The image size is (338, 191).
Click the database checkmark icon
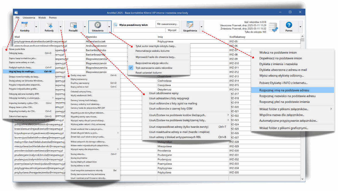pos(273,27)
